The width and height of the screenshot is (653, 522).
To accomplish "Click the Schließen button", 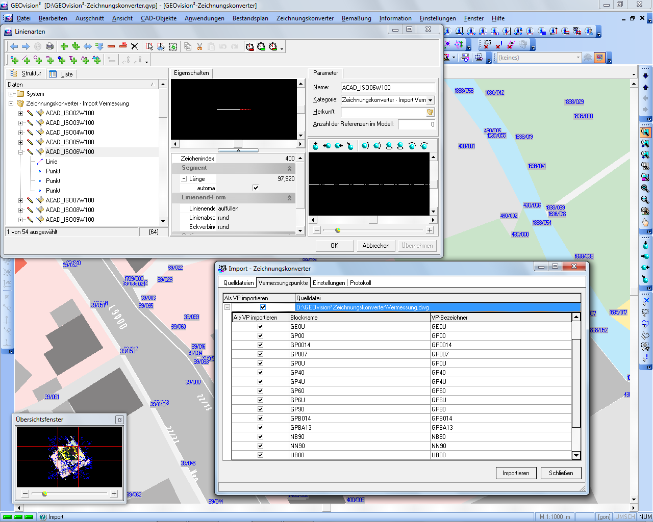I will coord(561,473).
